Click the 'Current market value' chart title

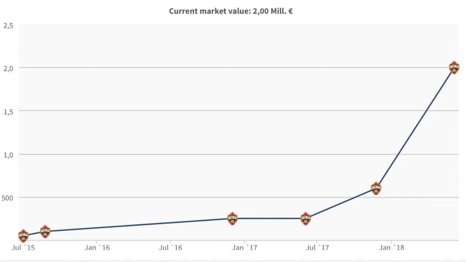231,11
